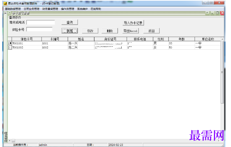Select cell 7001001

tap(27, 43)
